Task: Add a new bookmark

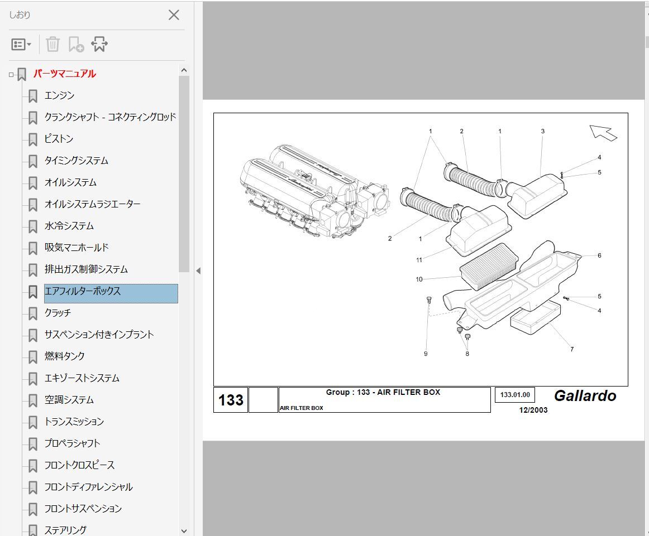Action: (x=76, y=44)
